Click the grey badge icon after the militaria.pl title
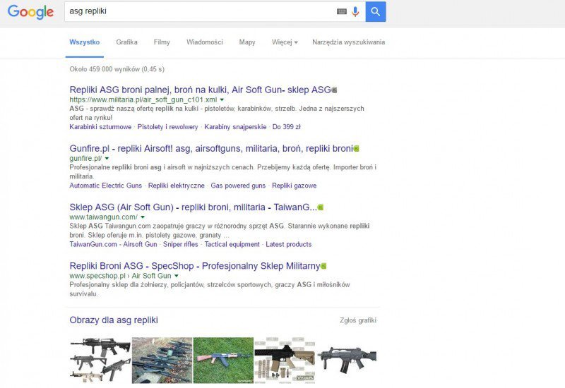Image resolution: width=565 pixels, height=388 pixels. pyautogui.click(x=334, y=90)
